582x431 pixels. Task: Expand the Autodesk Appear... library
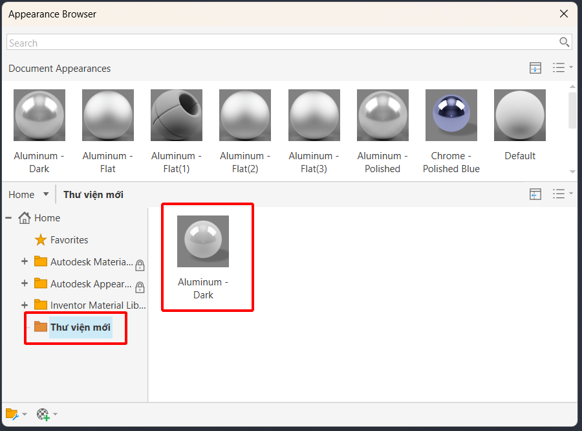25,283
